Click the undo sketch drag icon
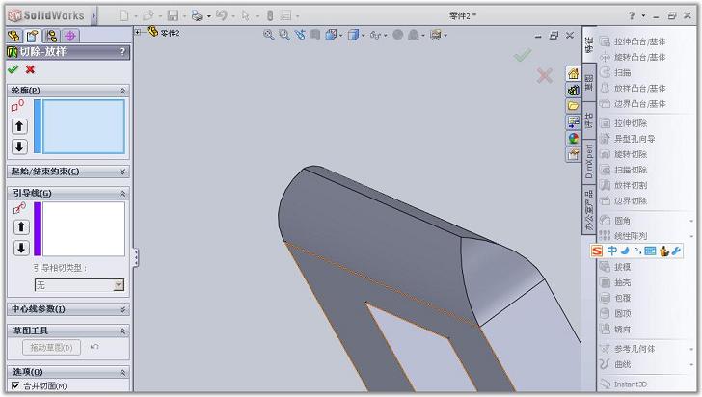This screenshot has width=702, height=397. click(94, 347)
